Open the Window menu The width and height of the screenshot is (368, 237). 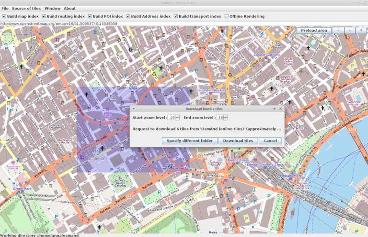52,8
